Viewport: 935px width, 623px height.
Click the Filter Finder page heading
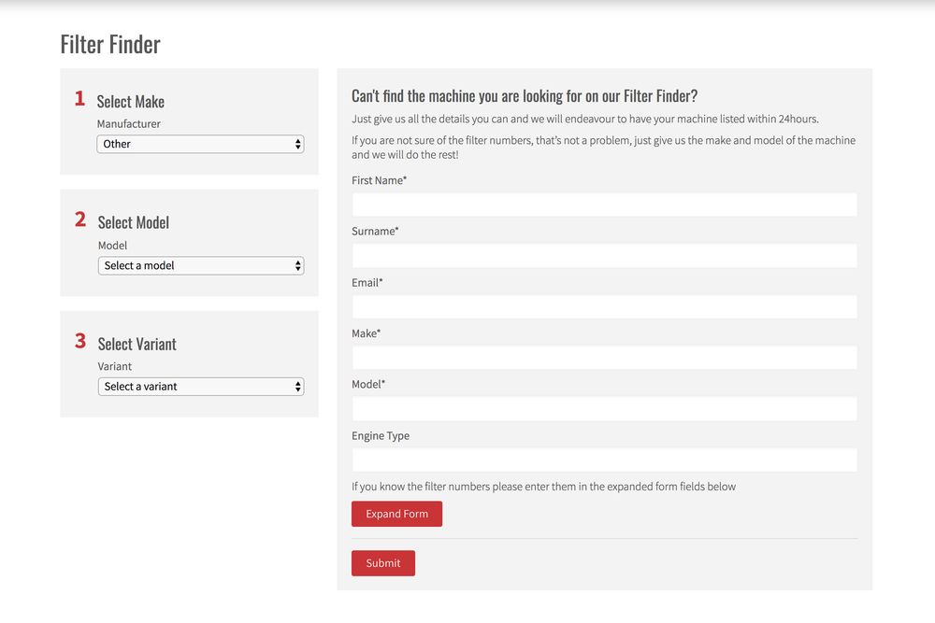pyautogui.click(x=110, y=44)
